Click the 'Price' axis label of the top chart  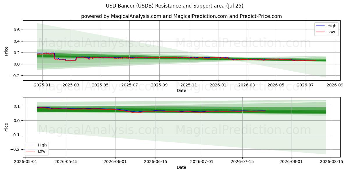tap(6, 50)
